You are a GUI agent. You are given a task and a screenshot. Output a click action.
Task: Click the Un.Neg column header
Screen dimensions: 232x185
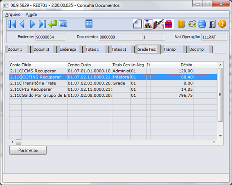click(x=138, y=65)
